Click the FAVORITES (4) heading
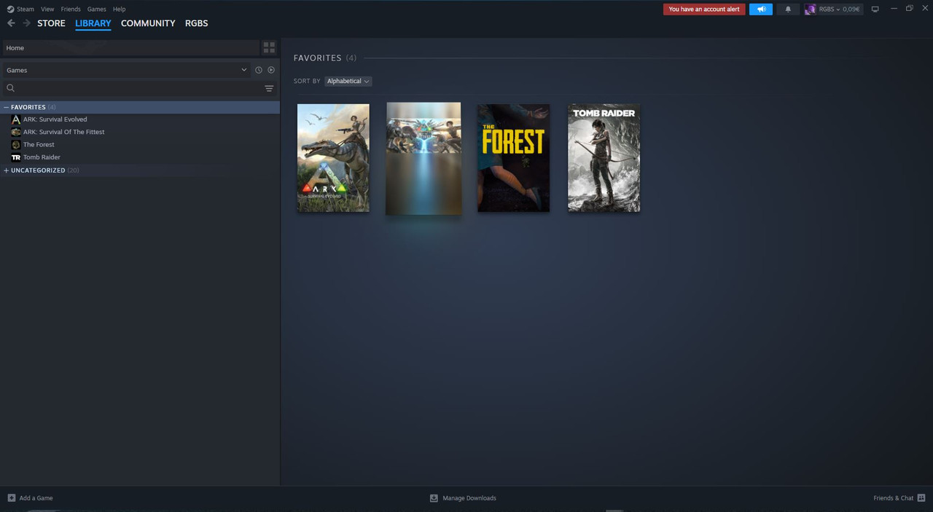The width and height of the screenshot is (933, 512). point(325,58)
